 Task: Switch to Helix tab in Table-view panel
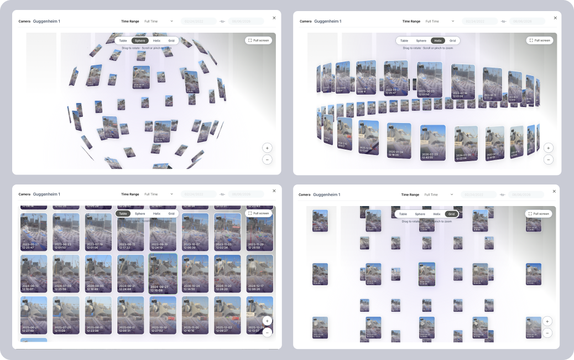[x=156, y=214]
